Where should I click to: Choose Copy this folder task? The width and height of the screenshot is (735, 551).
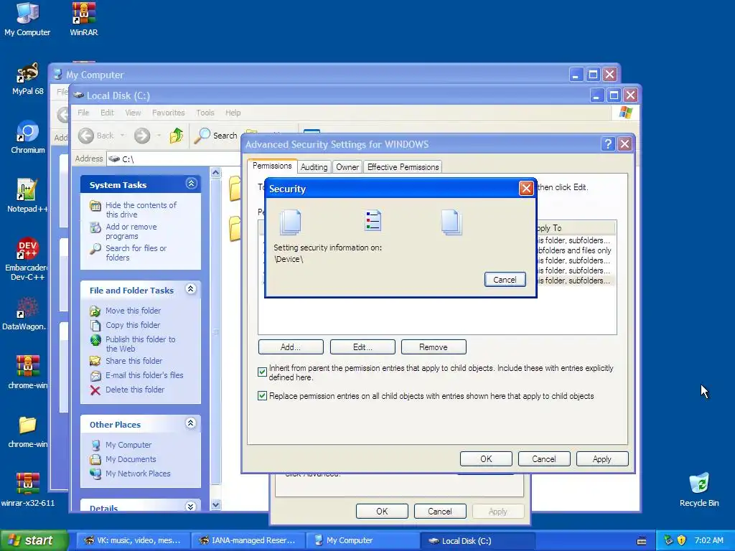coord(133,325)
